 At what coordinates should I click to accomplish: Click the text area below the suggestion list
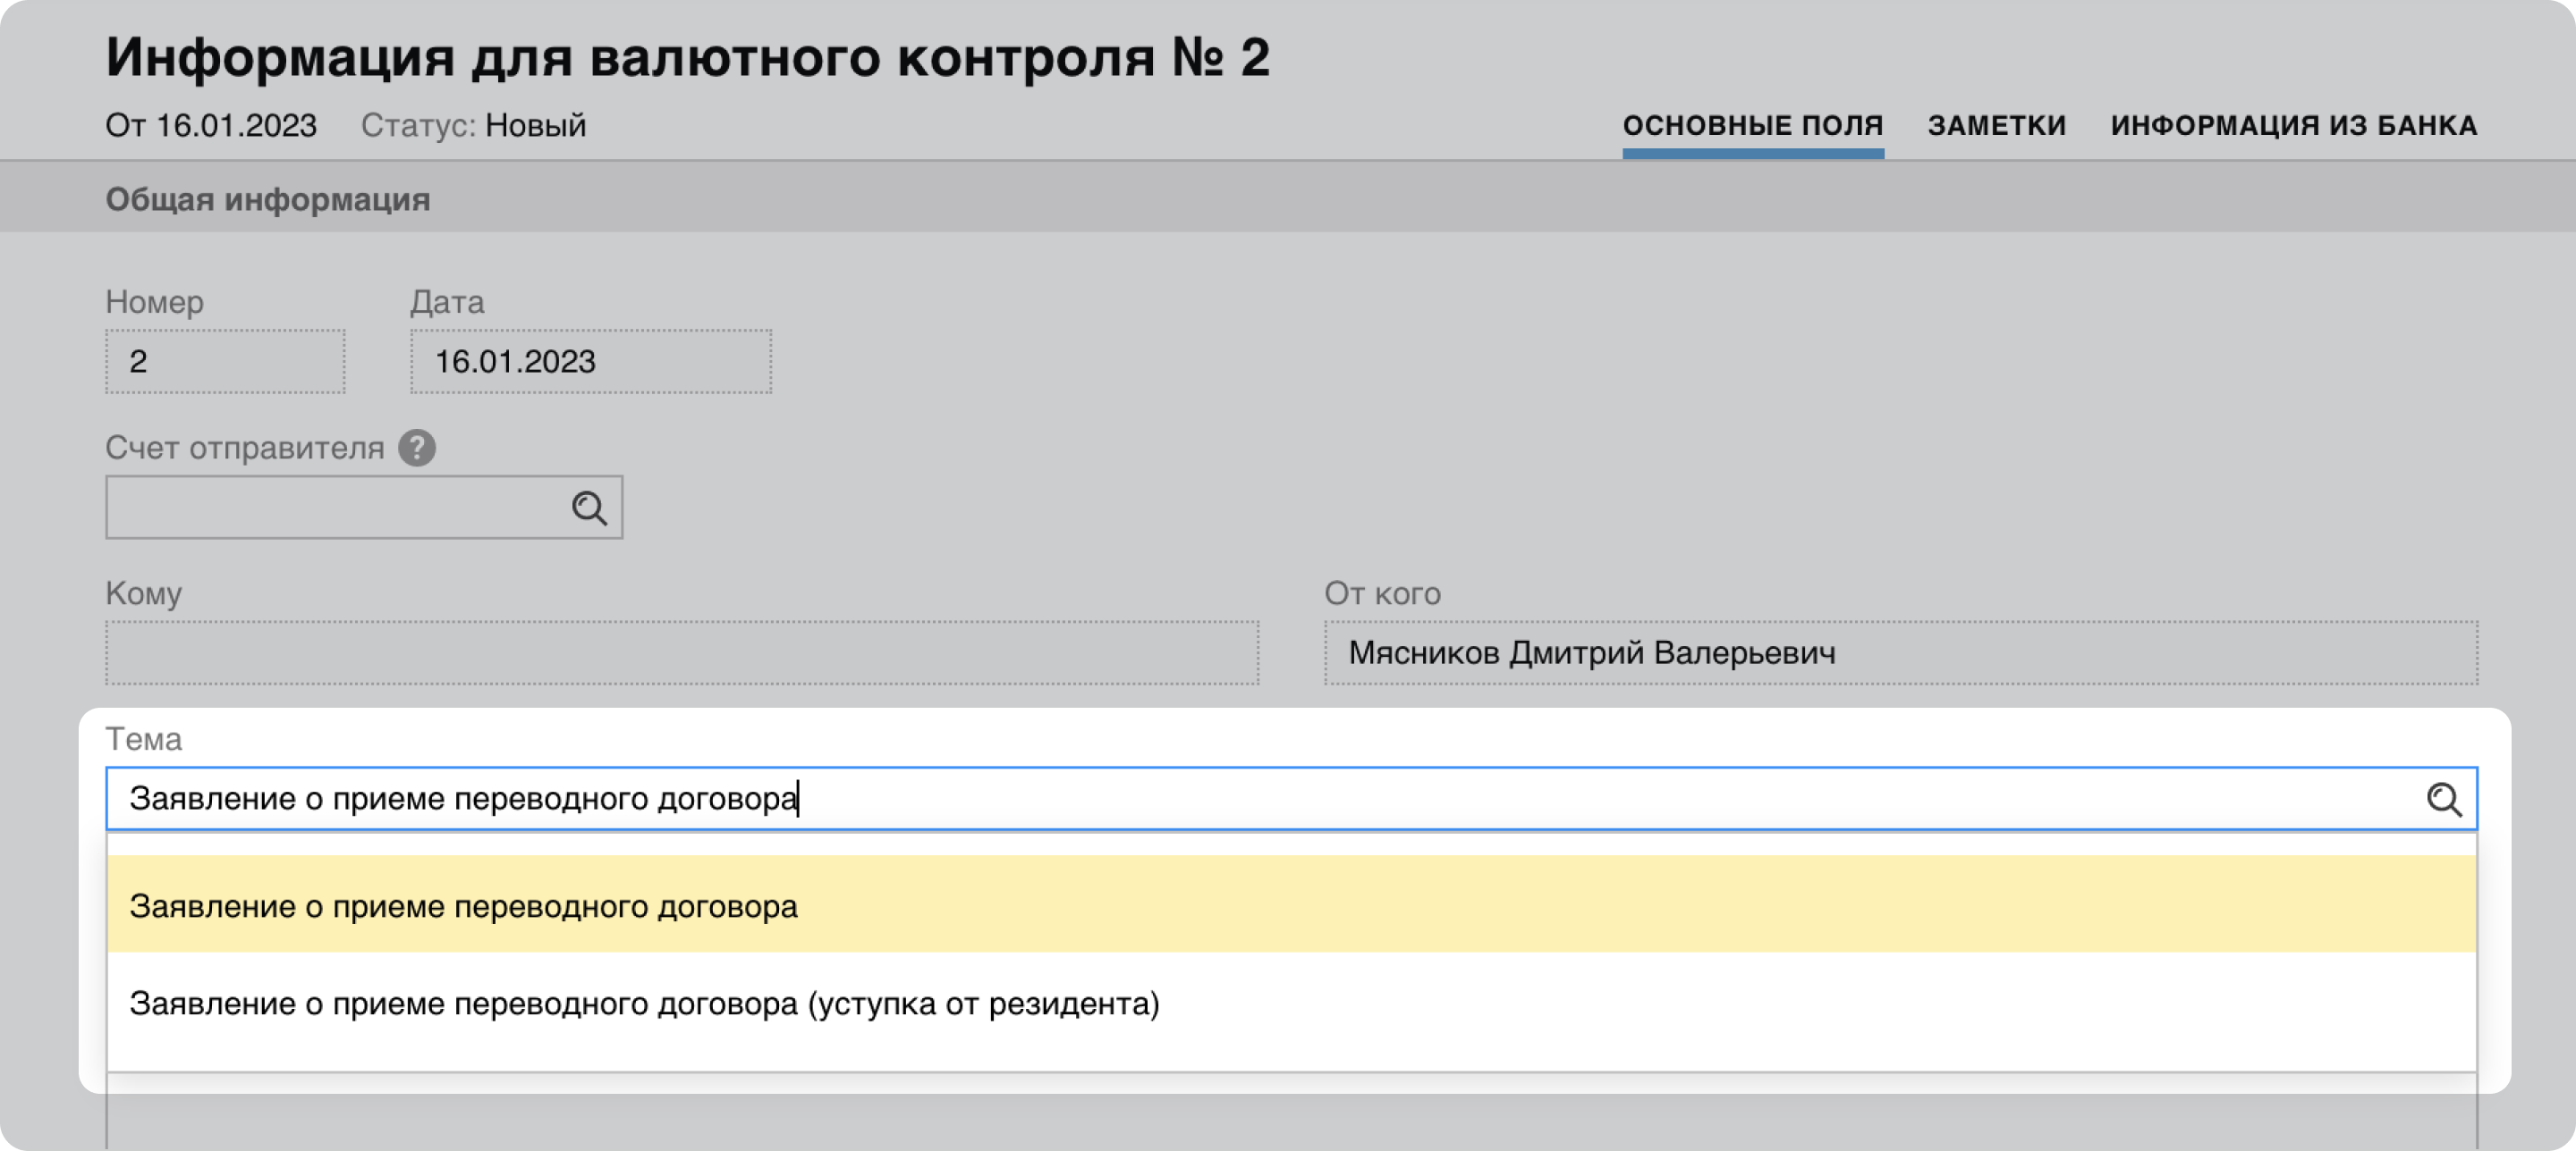click(x=1290, y=1119)
